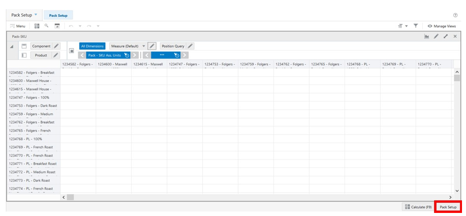Image resolution: width=466 pixels, height=216 pixels.
Task: Click the up arrow of vertical scrollbar
Action: click(457, 72)
